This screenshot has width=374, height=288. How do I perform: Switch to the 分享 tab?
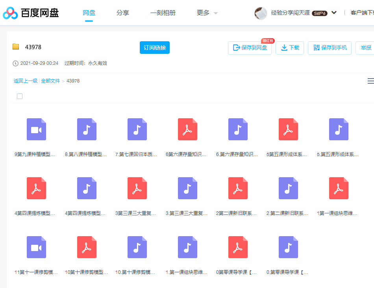pos(122,13)
